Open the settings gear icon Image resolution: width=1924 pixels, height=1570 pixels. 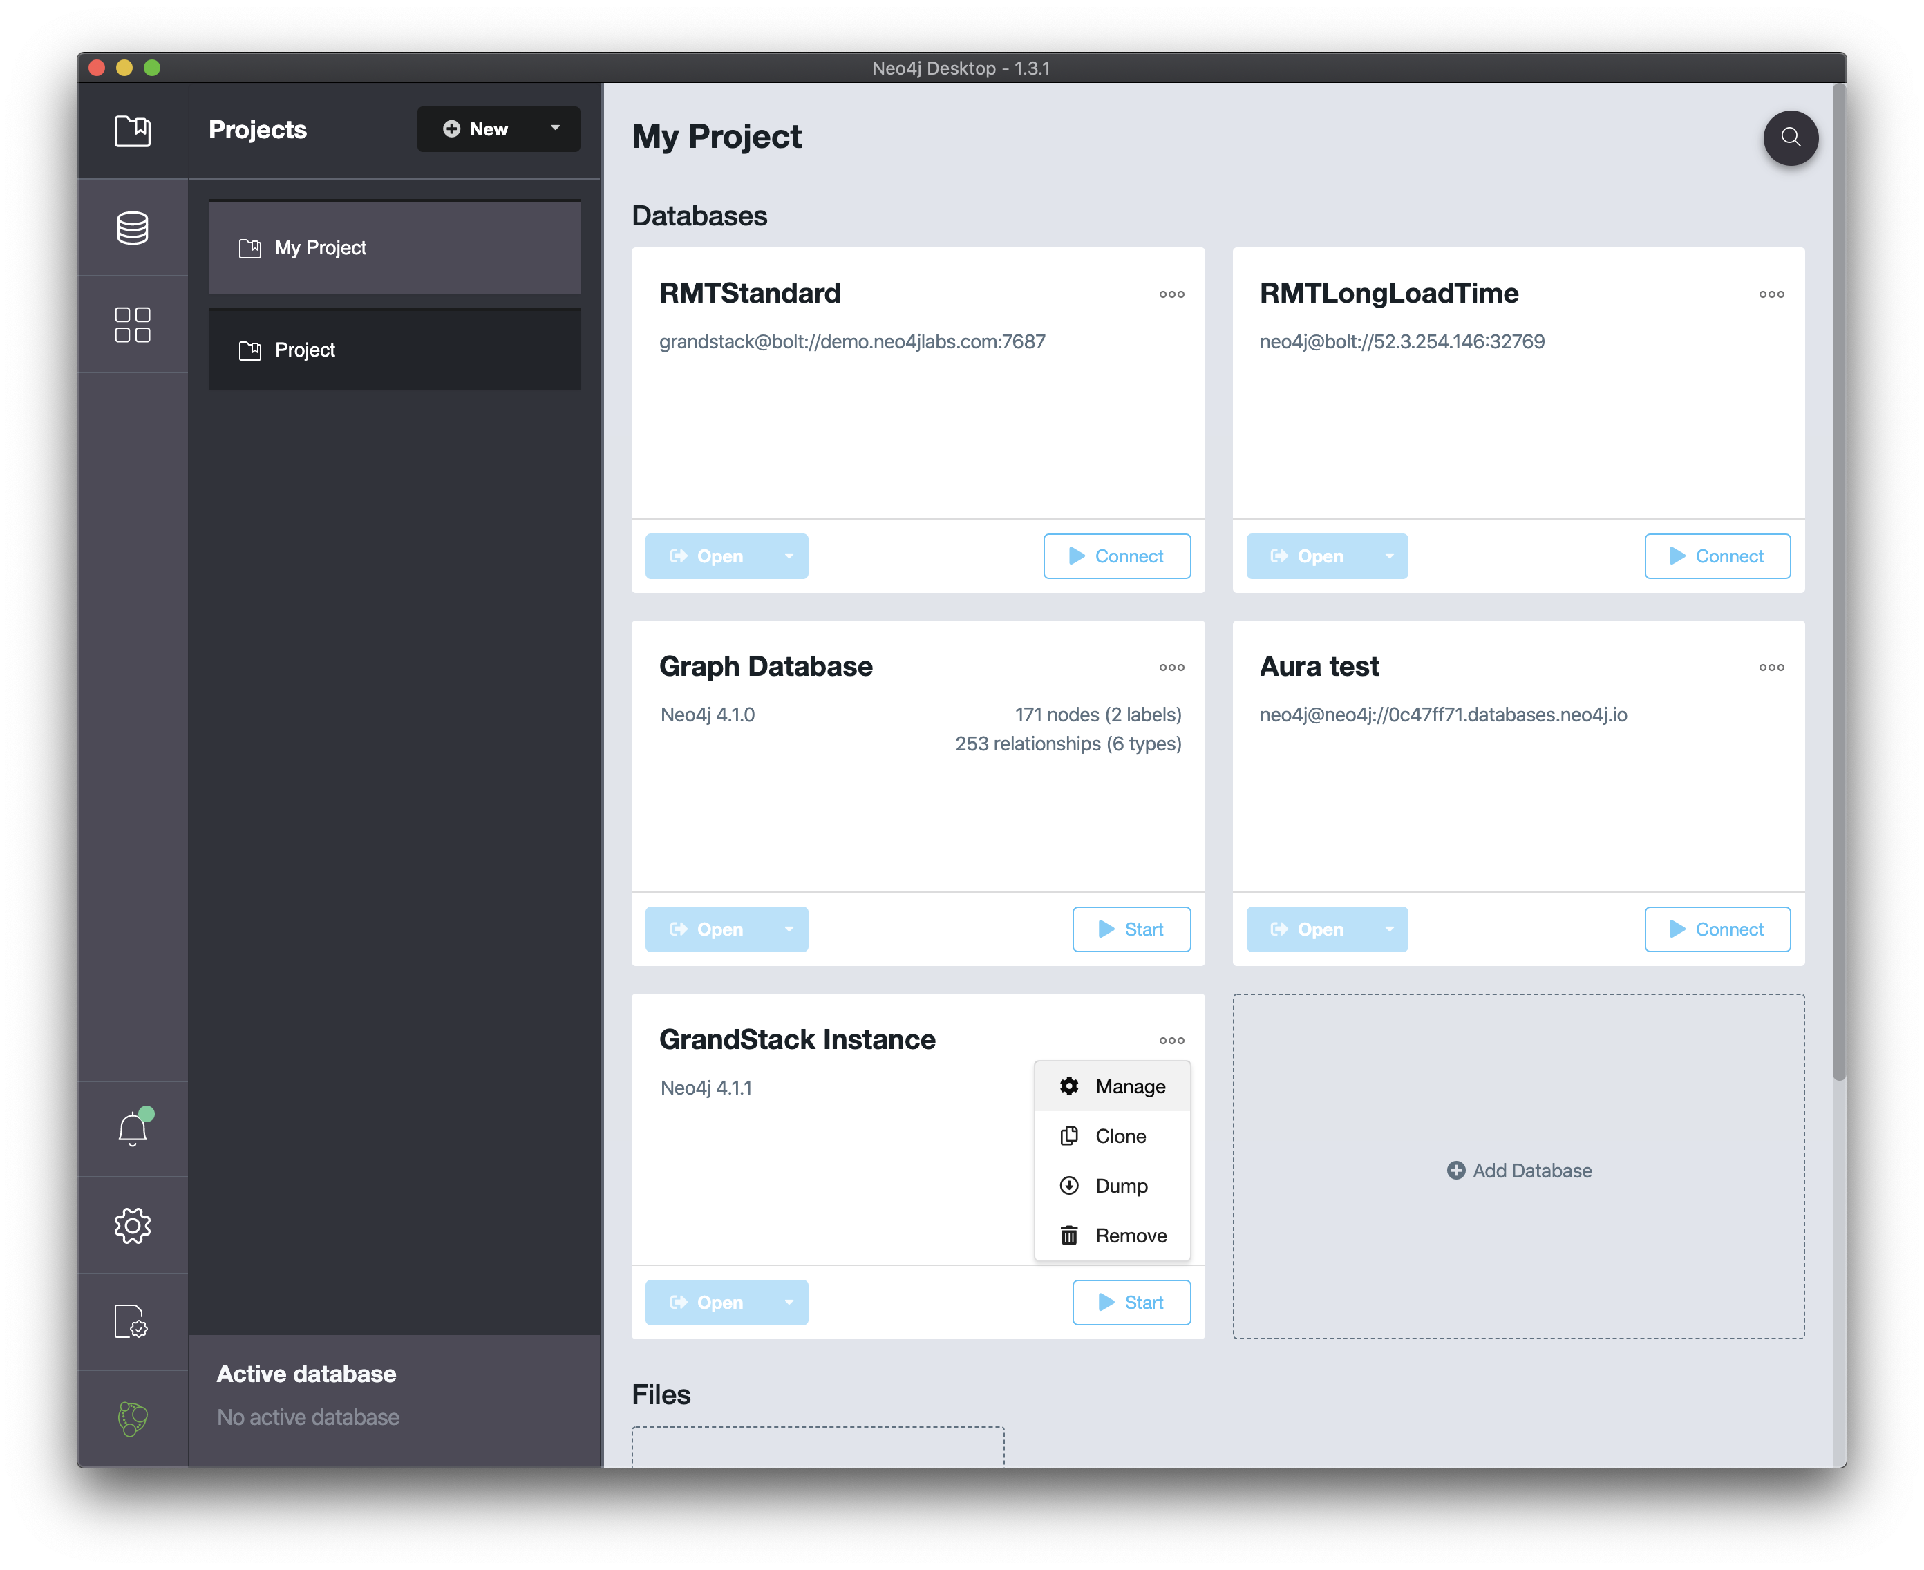click(133, 1225)
